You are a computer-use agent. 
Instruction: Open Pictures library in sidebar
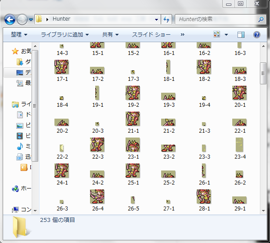pos(24,125)
